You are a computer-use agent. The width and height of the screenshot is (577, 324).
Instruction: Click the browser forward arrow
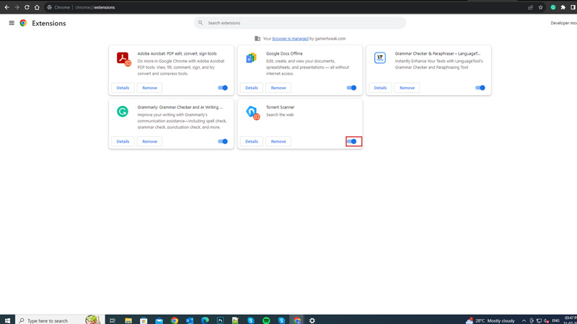pos(17,7)
